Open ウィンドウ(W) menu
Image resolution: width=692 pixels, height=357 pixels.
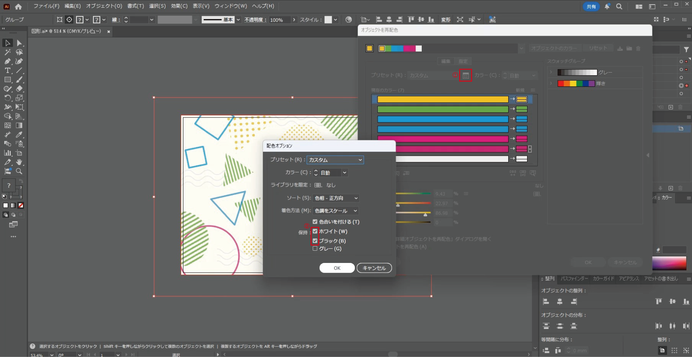[x=231, y=6]
